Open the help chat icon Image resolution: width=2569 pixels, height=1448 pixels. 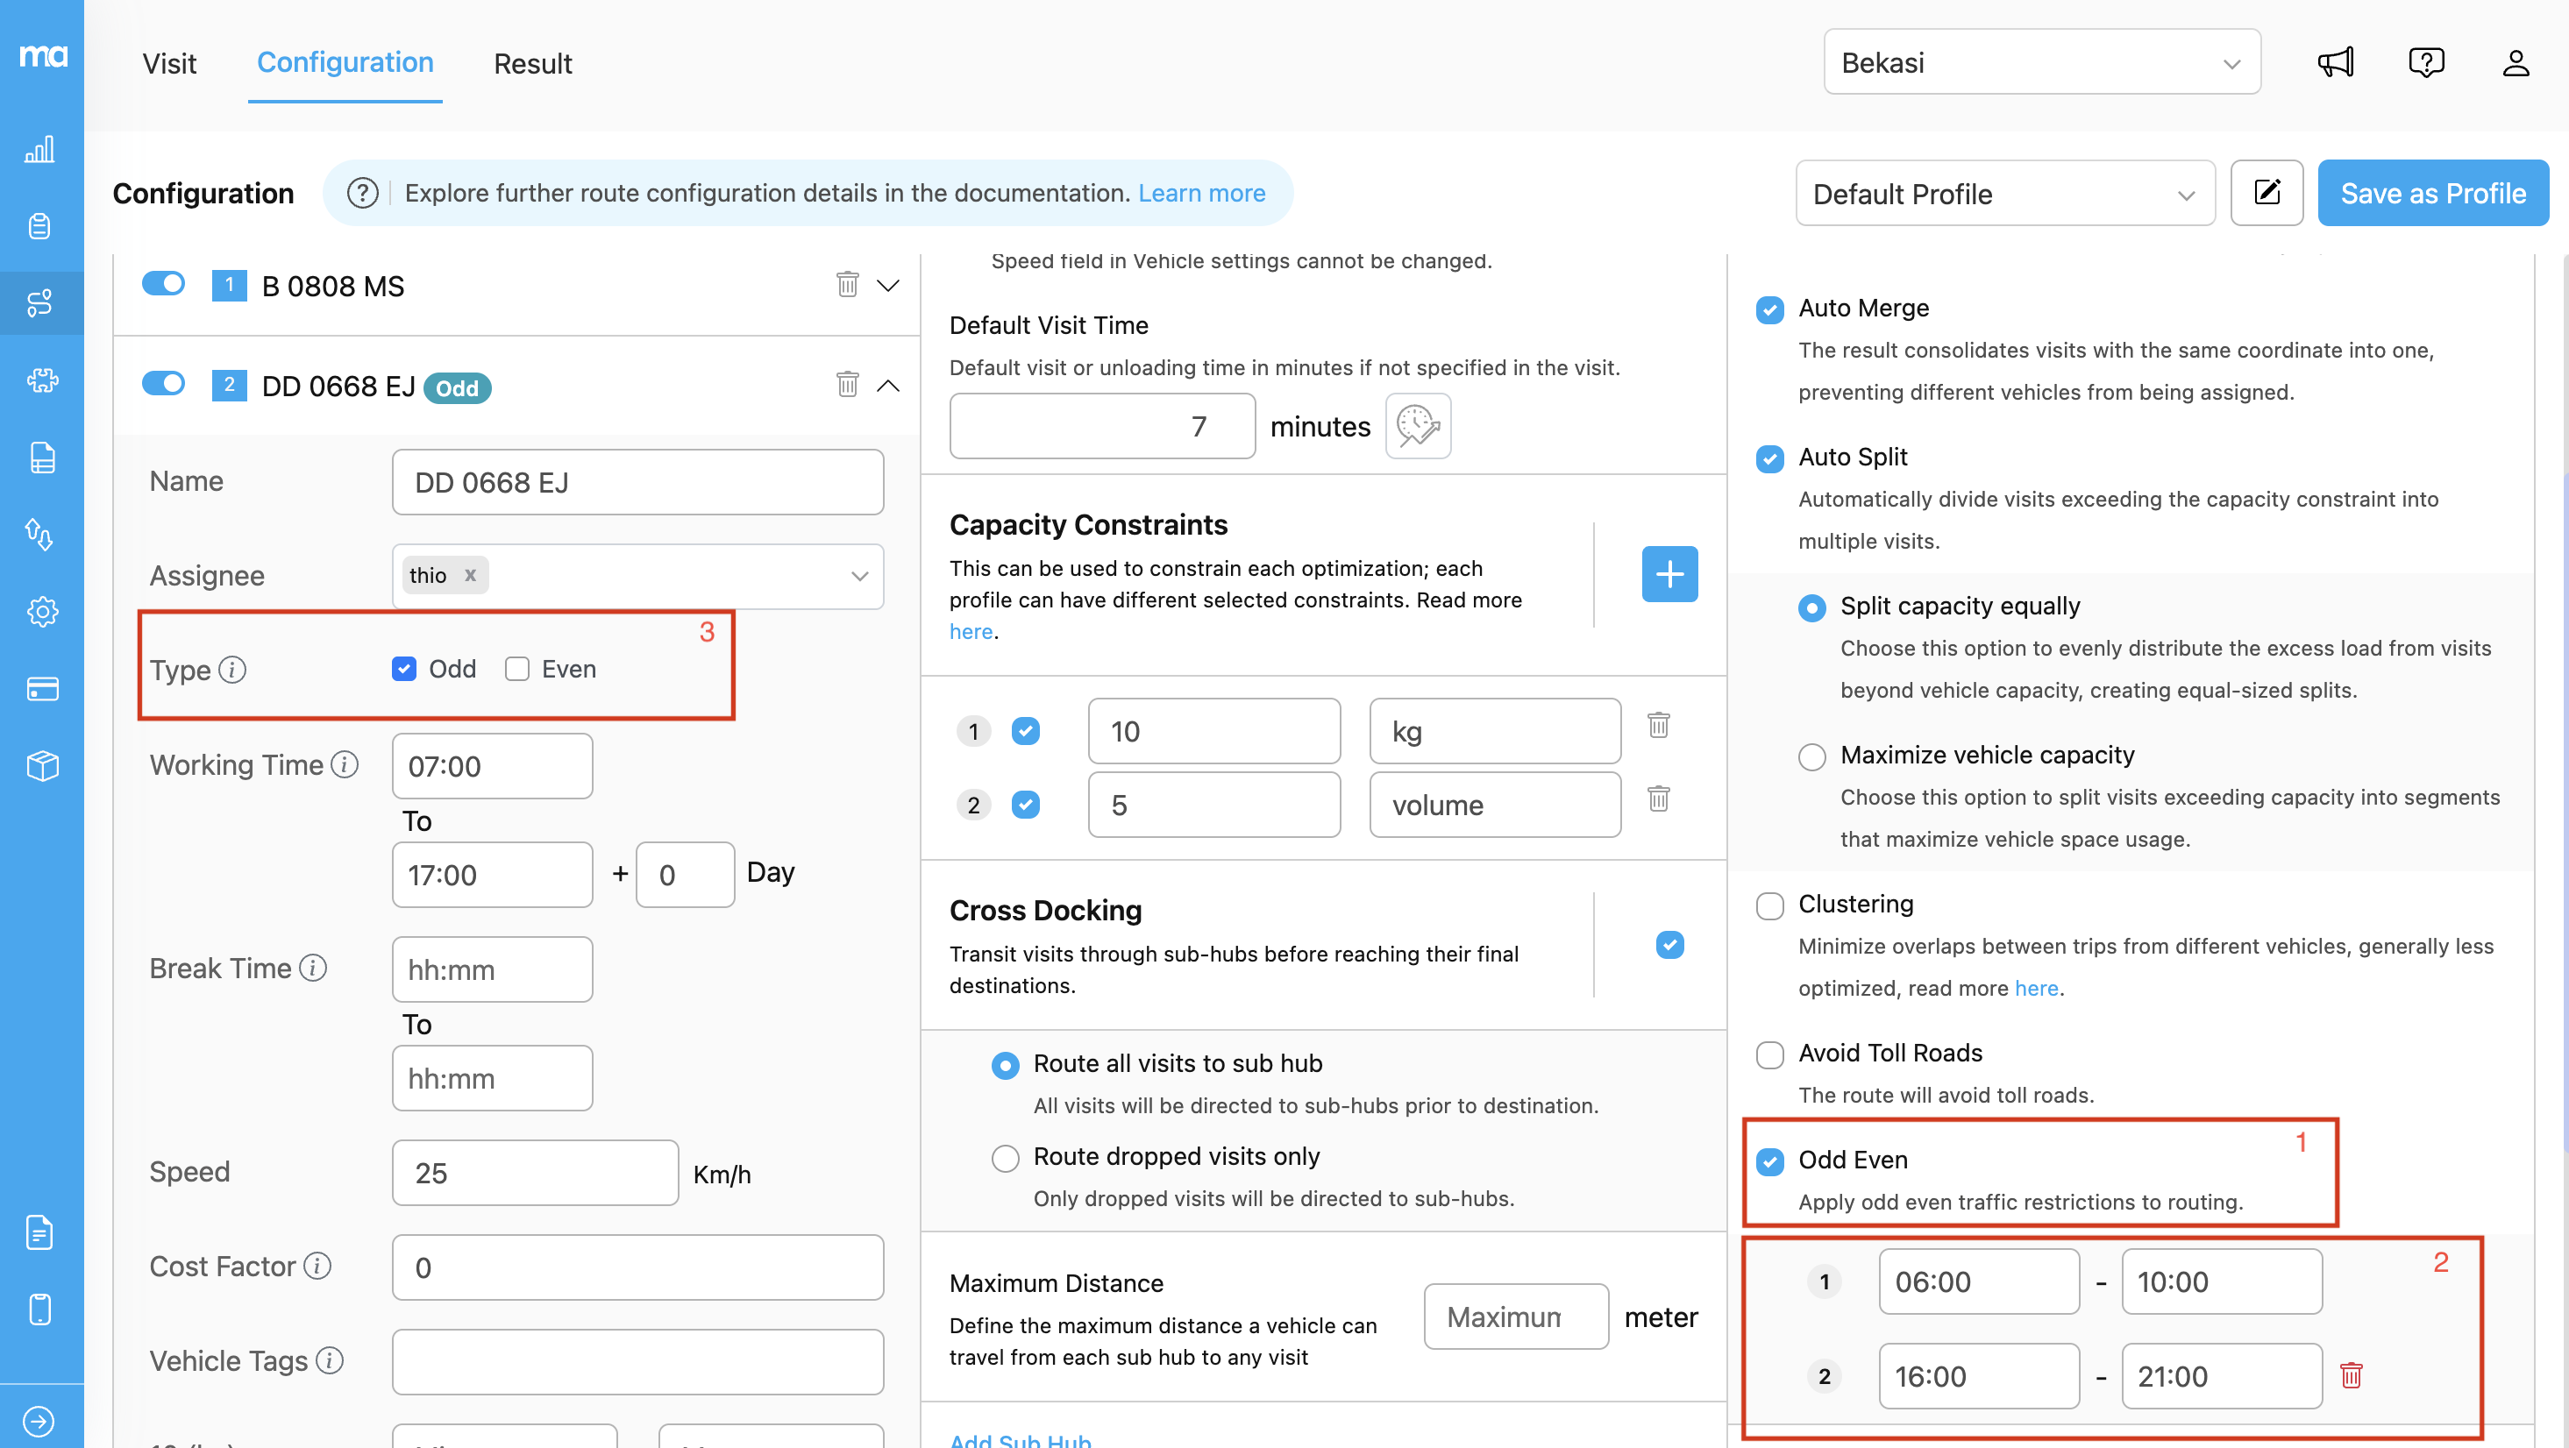point(2425,63)
